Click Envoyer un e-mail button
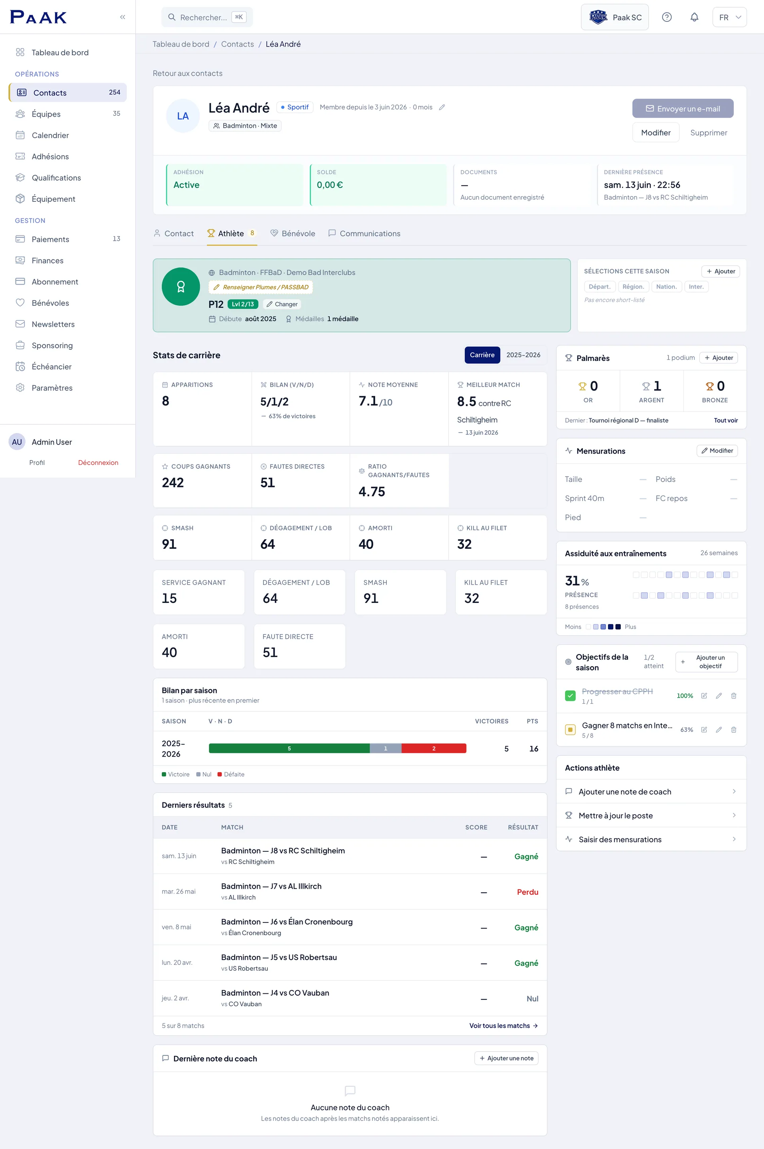 click(x=683, y=109)
